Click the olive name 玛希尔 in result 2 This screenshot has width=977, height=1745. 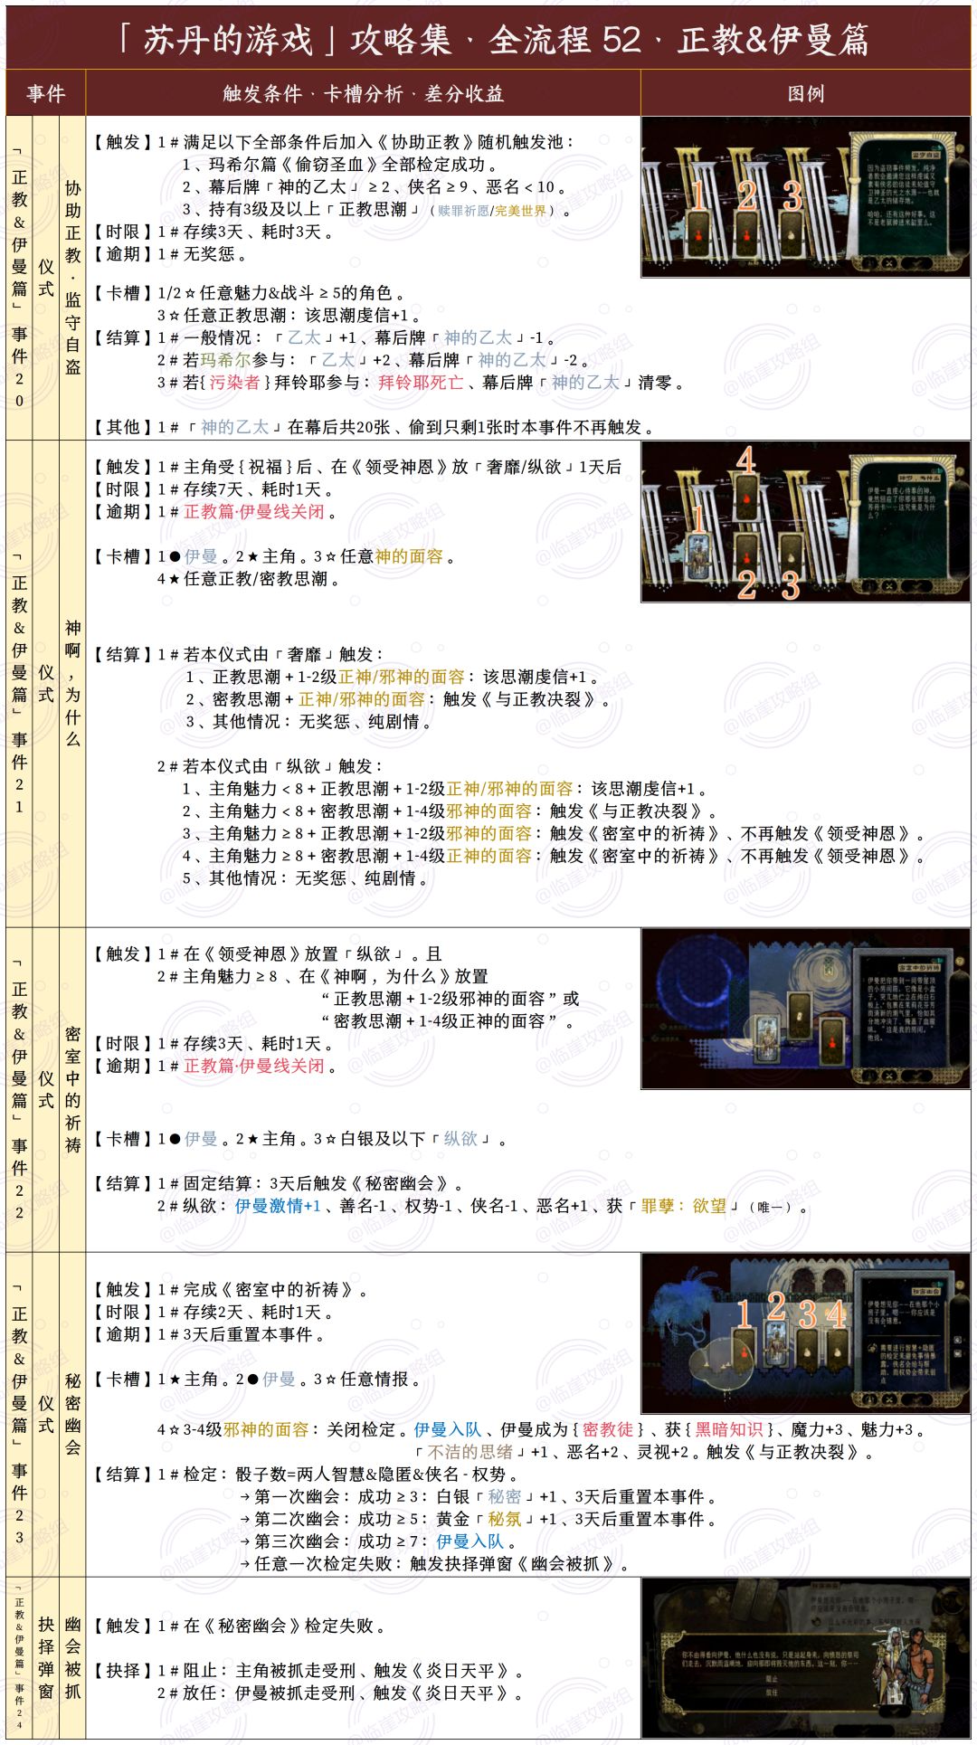(x=225, y=359)
